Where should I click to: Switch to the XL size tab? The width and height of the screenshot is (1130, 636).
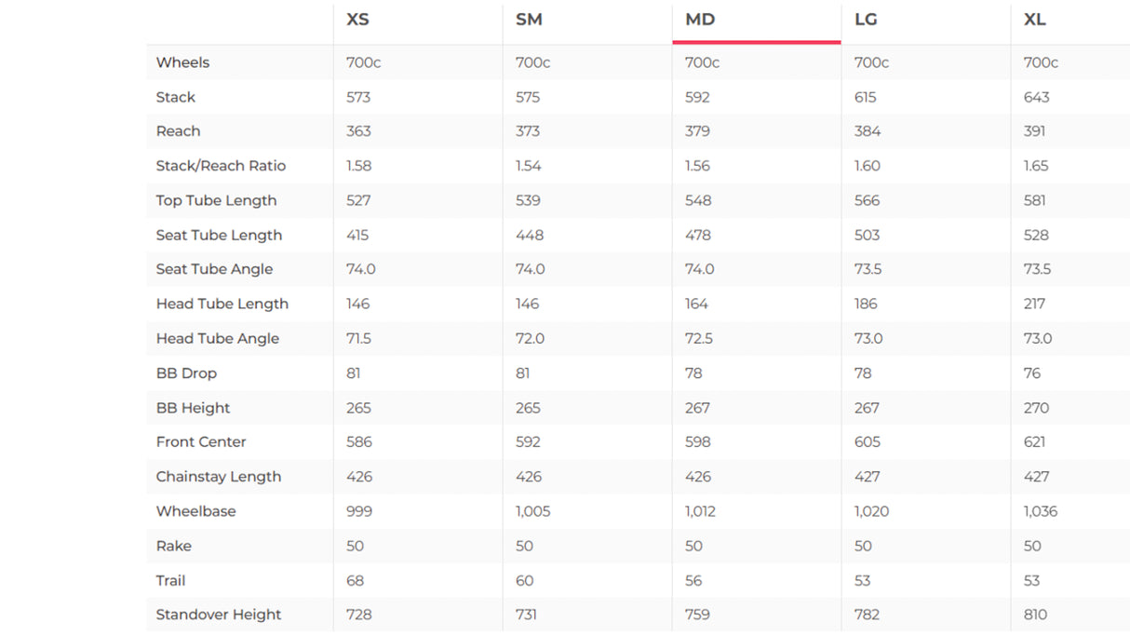click(1034, 20)
